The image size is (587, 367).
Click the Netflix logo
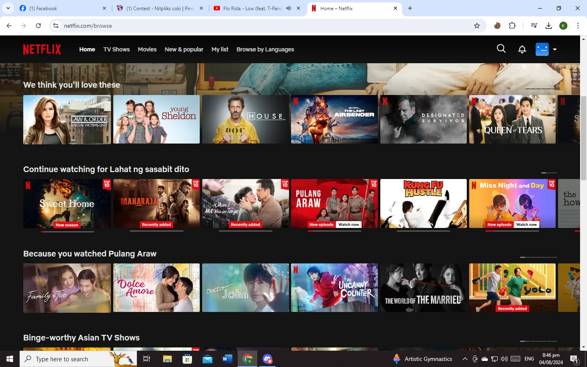click(x=42, y=49)
